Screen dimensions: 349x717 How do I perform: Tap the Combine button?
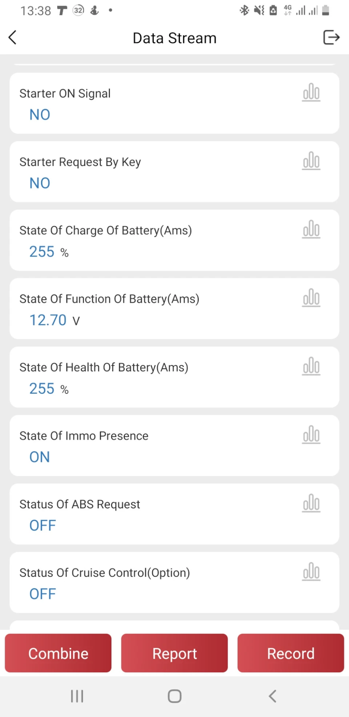tap(58, 653)
